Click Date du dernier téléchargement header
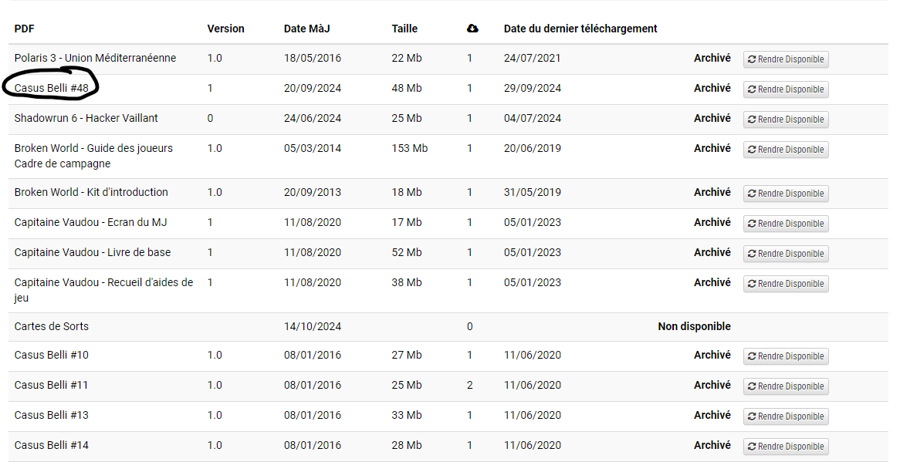Image resolution: width=900 pixels, height=462 pixels. point(580,29)
